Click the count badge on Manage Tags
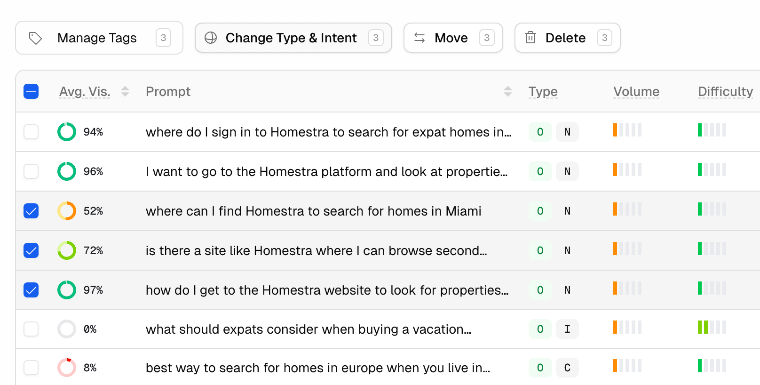Image resolution: width=760 pixels, height=385 pixels. click(163, 38)
